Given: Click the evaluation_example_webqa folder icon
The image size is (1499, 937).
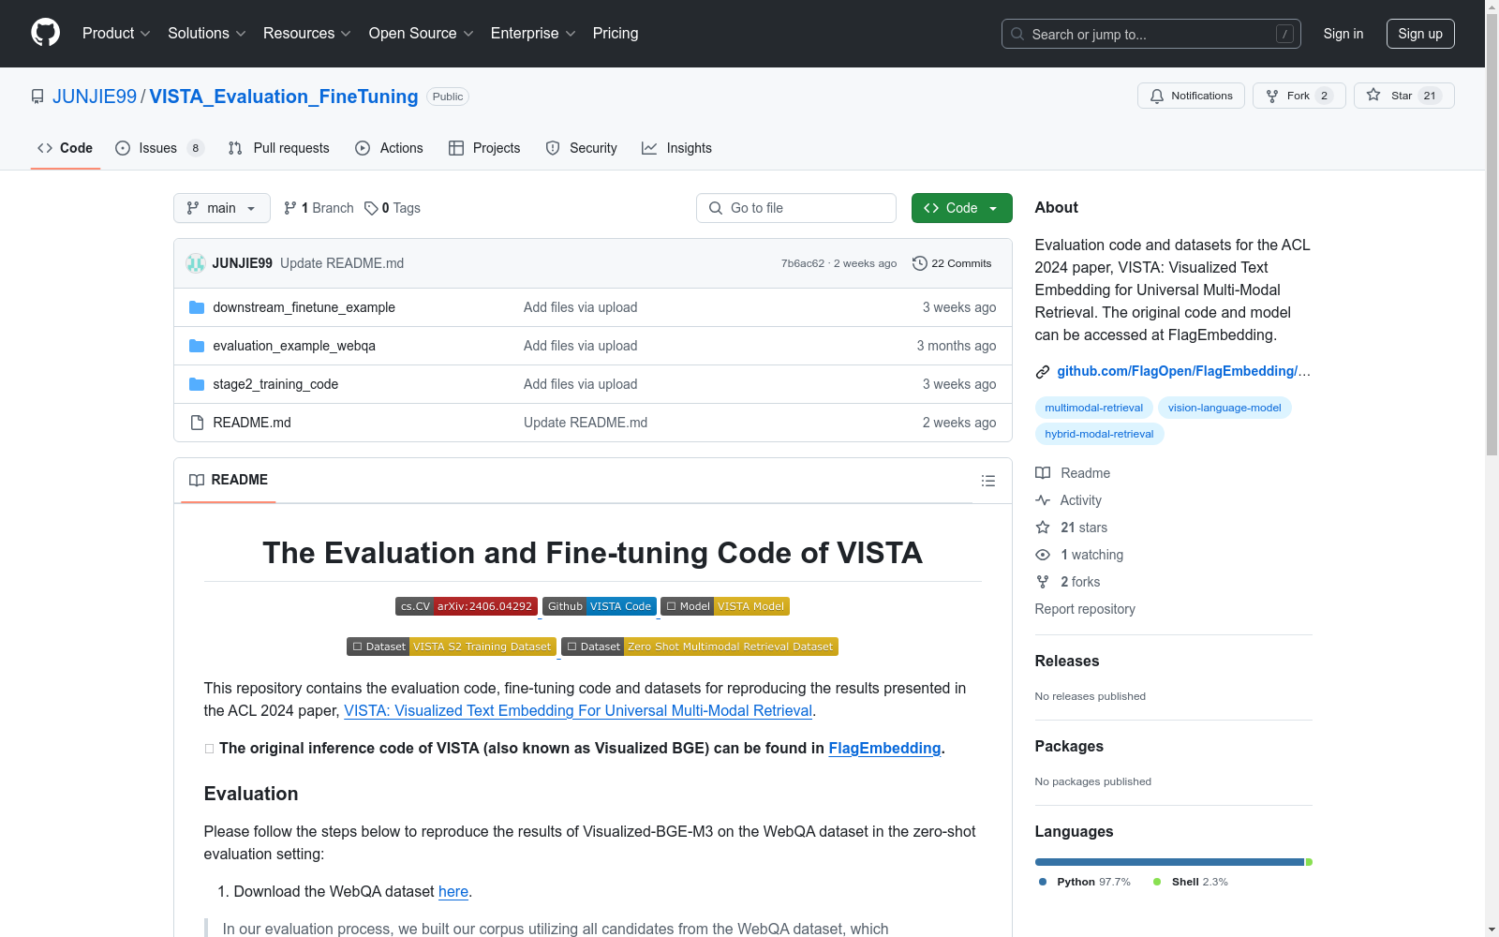Looking at the screenshot, I should click(197, 346).
